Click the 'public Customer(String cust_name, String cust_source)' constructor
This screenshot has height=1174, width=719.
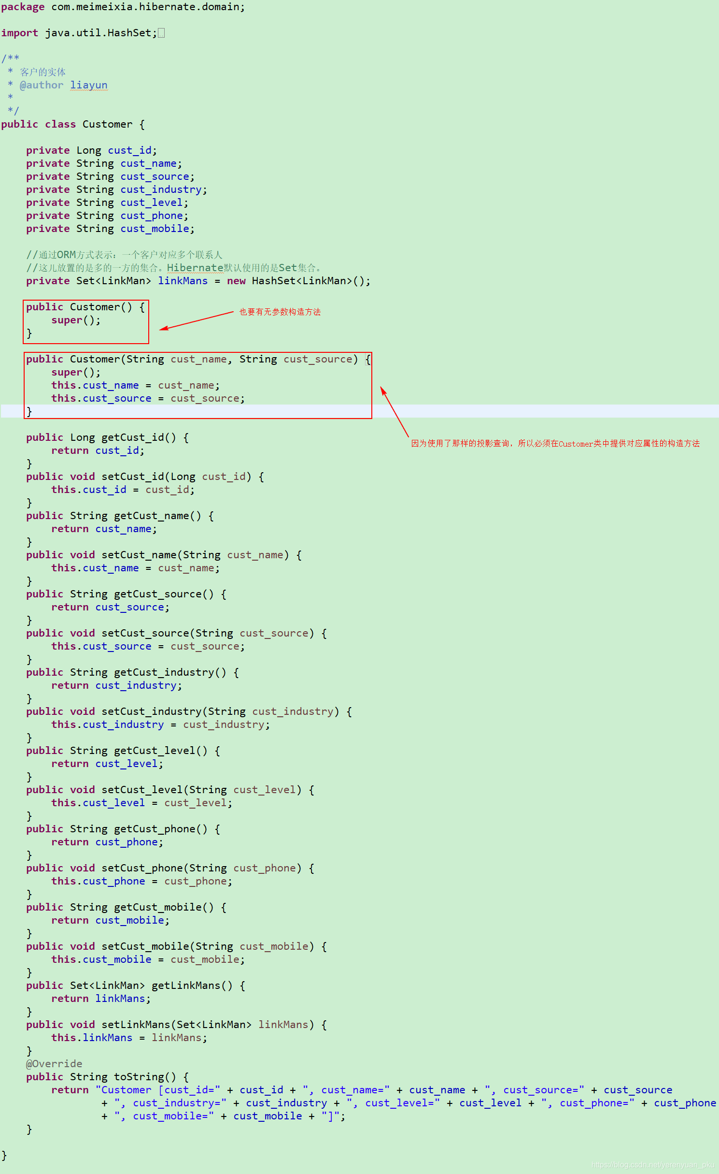coord(198,359)
